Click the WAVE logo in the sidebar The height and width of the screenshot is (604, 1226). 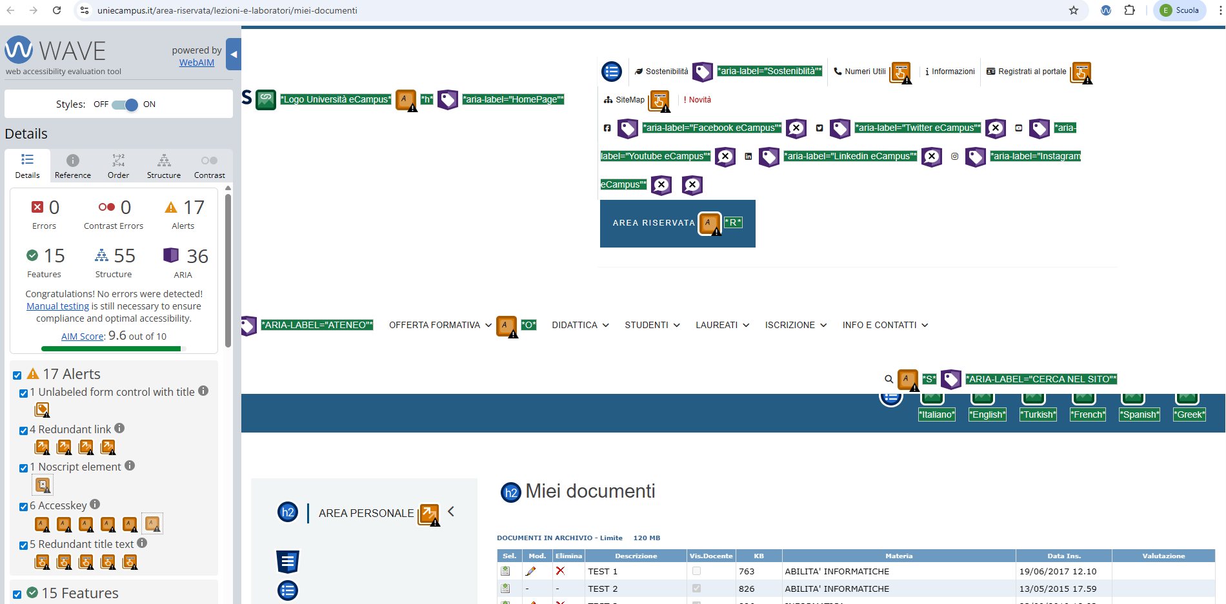[x=55, y=50]
